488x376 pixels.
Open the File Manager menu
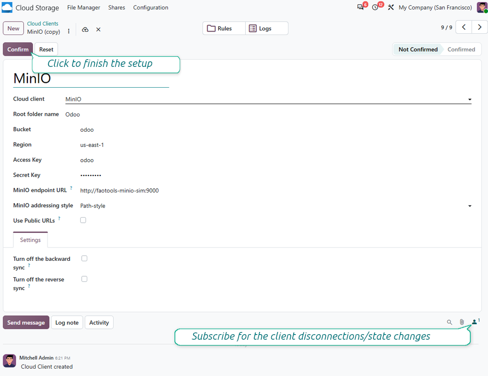(x=84, y=7)
